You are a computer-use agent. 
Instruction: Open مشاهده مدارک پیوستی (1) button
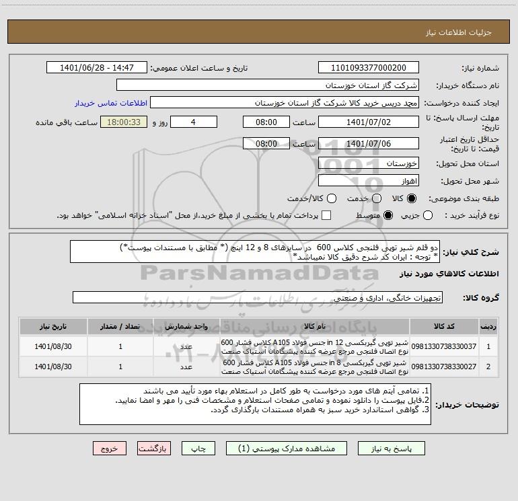pyautogui.click(x=287, y=448)
